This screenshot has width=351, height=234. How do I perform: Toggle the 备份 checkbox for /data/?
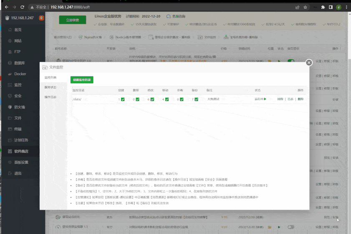tap(196, 99)
